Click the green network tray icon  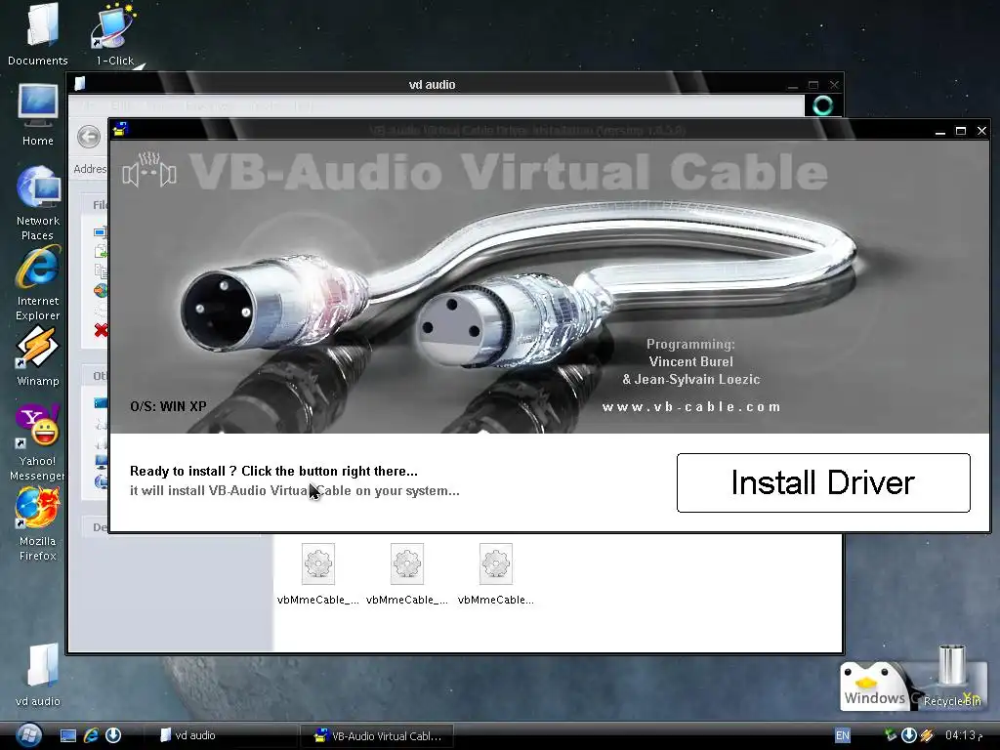pyautogui.click(x=891, y=735)
